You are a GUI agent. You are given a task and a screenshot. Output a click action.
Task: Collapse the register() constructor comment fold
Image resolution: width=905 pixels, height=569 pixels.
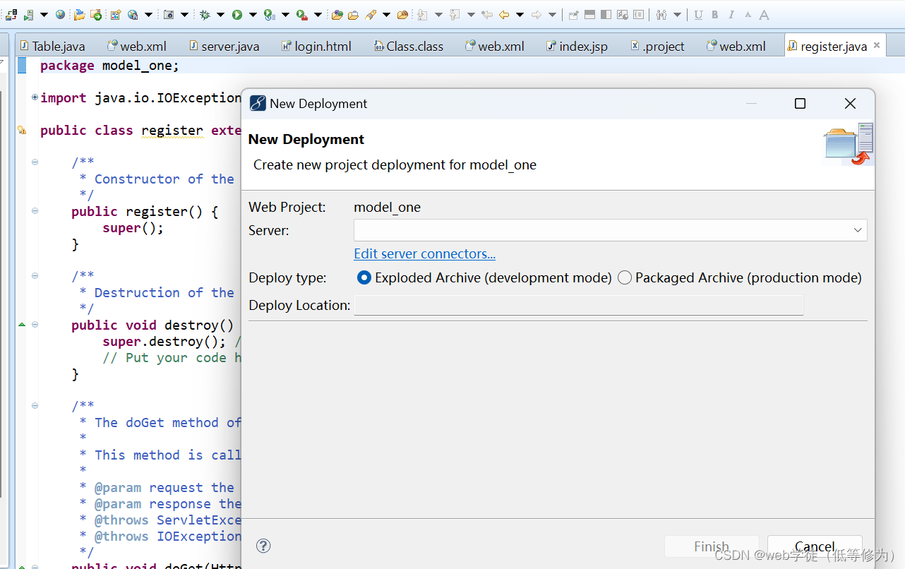point(35,162)
